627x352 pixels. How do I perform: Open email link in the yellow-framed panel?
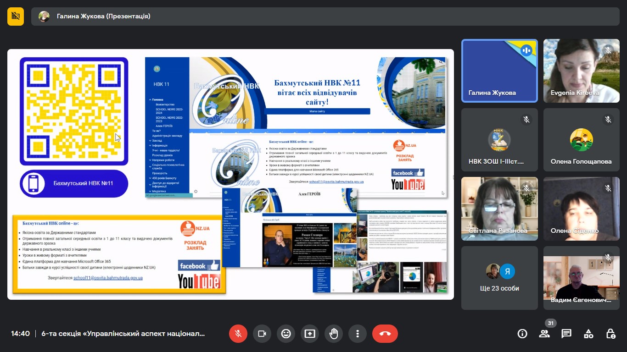(108, 278)
